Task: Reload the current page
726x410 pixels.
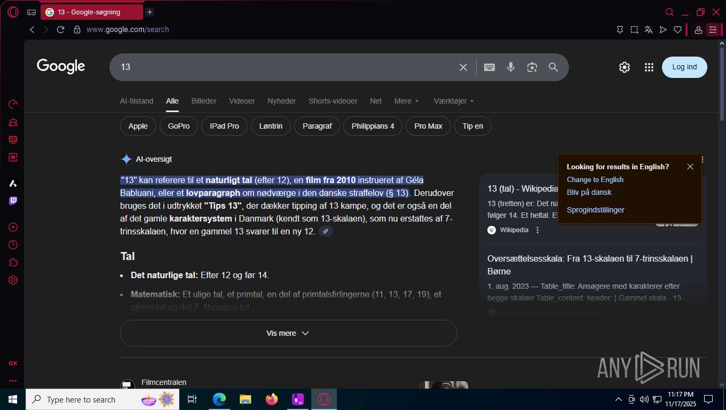Action: click(x=60, y=30)
